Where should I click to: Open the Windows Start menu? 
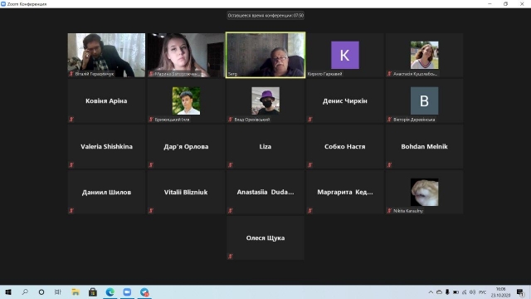tap(8, 292)
